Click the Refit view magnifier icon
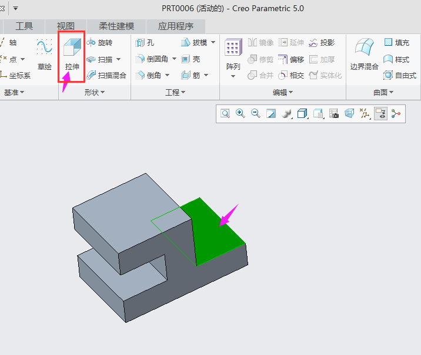This screenshot has width=421, height=355. [x=225, y=114]
